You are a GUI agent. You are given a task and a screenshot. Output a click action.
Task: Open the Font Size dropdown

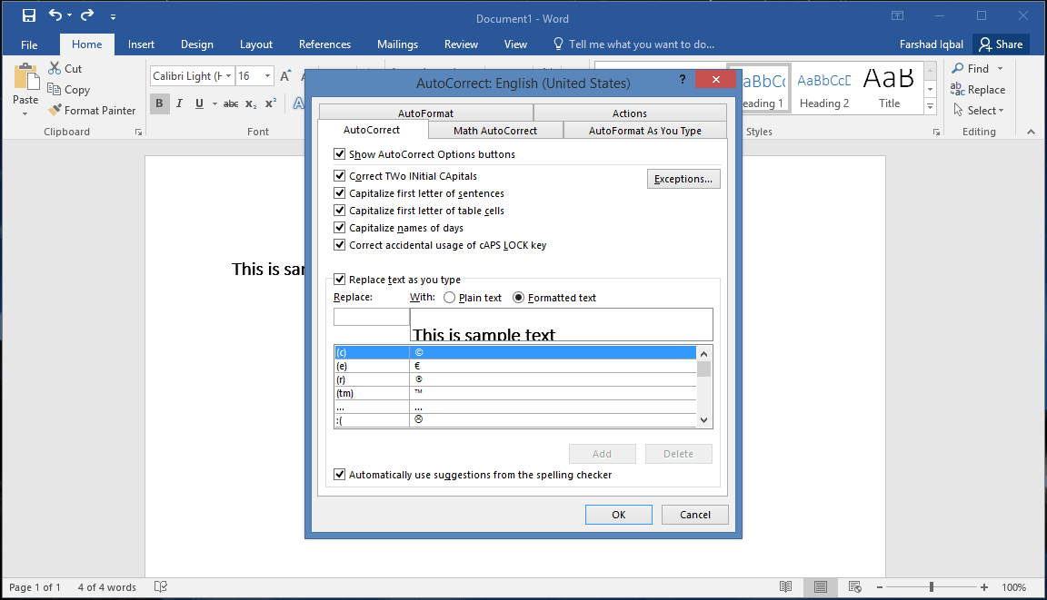(x=269, y=76)
